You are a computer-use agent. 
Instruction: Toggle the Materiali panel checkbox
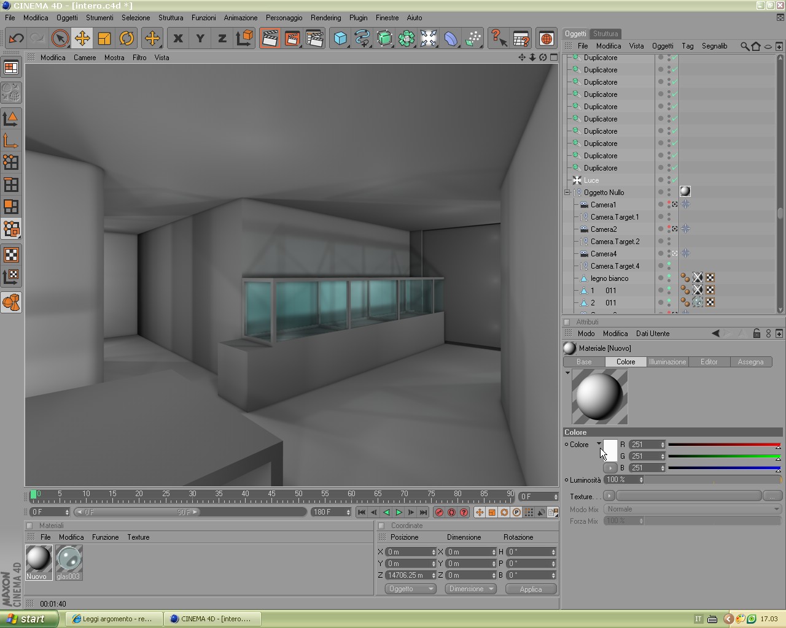(29, 526)
